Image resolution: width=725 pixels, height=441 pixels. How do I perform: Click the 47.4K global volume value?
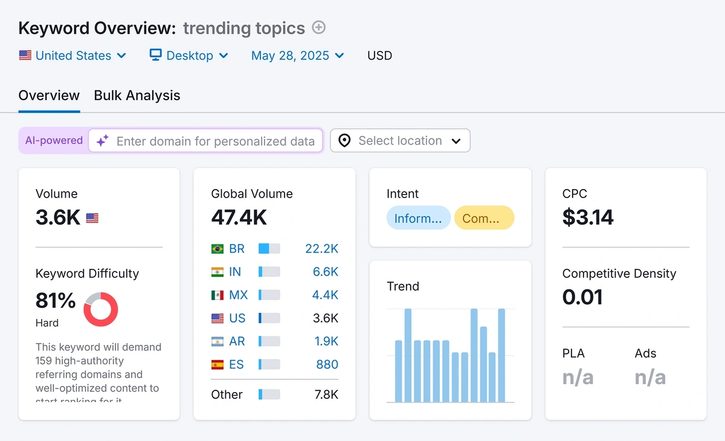point(239,217)
